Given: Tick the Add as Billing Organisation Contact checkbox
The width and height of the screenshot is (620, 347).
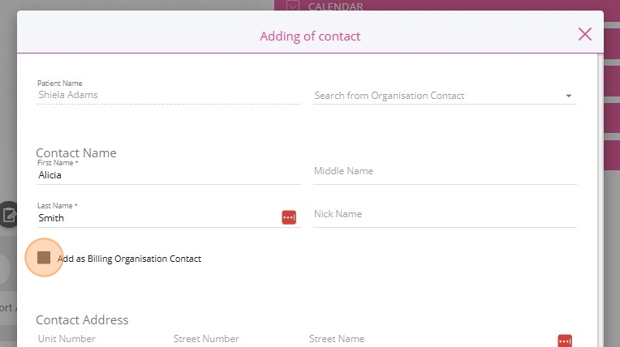Looking at the screenshot, I should (x=44, y=258).
